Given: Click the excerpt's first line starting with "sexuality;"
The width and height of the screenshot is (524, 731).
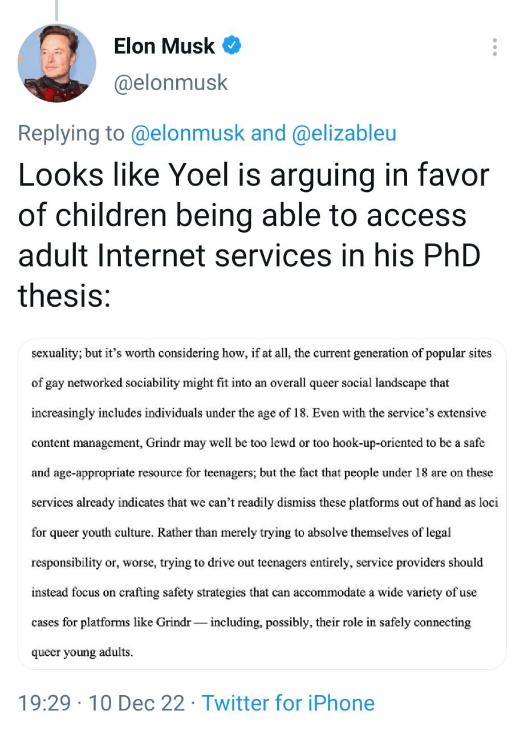Looking at the screenshot, I should pos(261,354).
